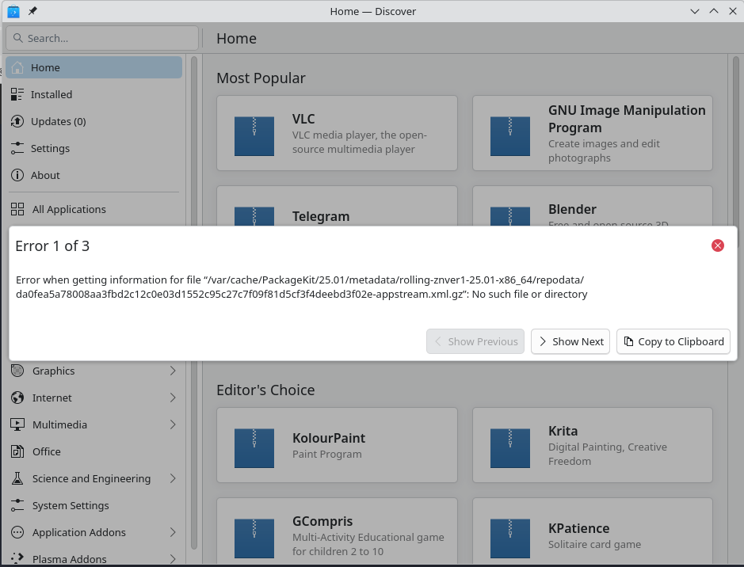The height and width of the screenshot is (567, 744).
Task: Select the System Settings category
Action: (94, 505)
